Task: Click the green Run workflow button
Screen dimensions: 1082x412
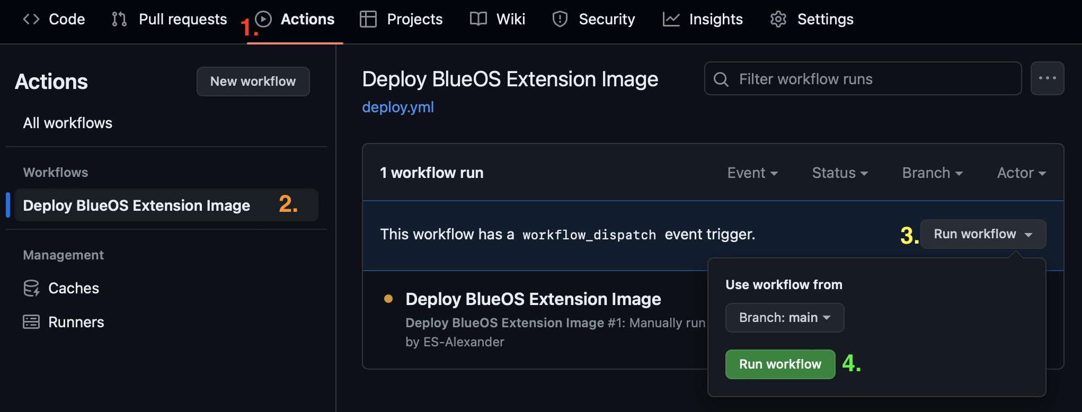Action: click(x=780, y=364)
